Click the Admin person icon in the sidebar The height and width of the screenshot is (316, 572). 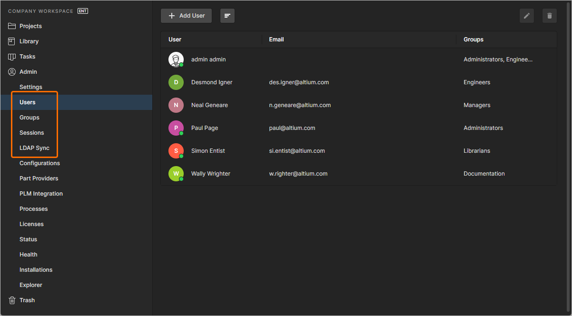point(12,71)
